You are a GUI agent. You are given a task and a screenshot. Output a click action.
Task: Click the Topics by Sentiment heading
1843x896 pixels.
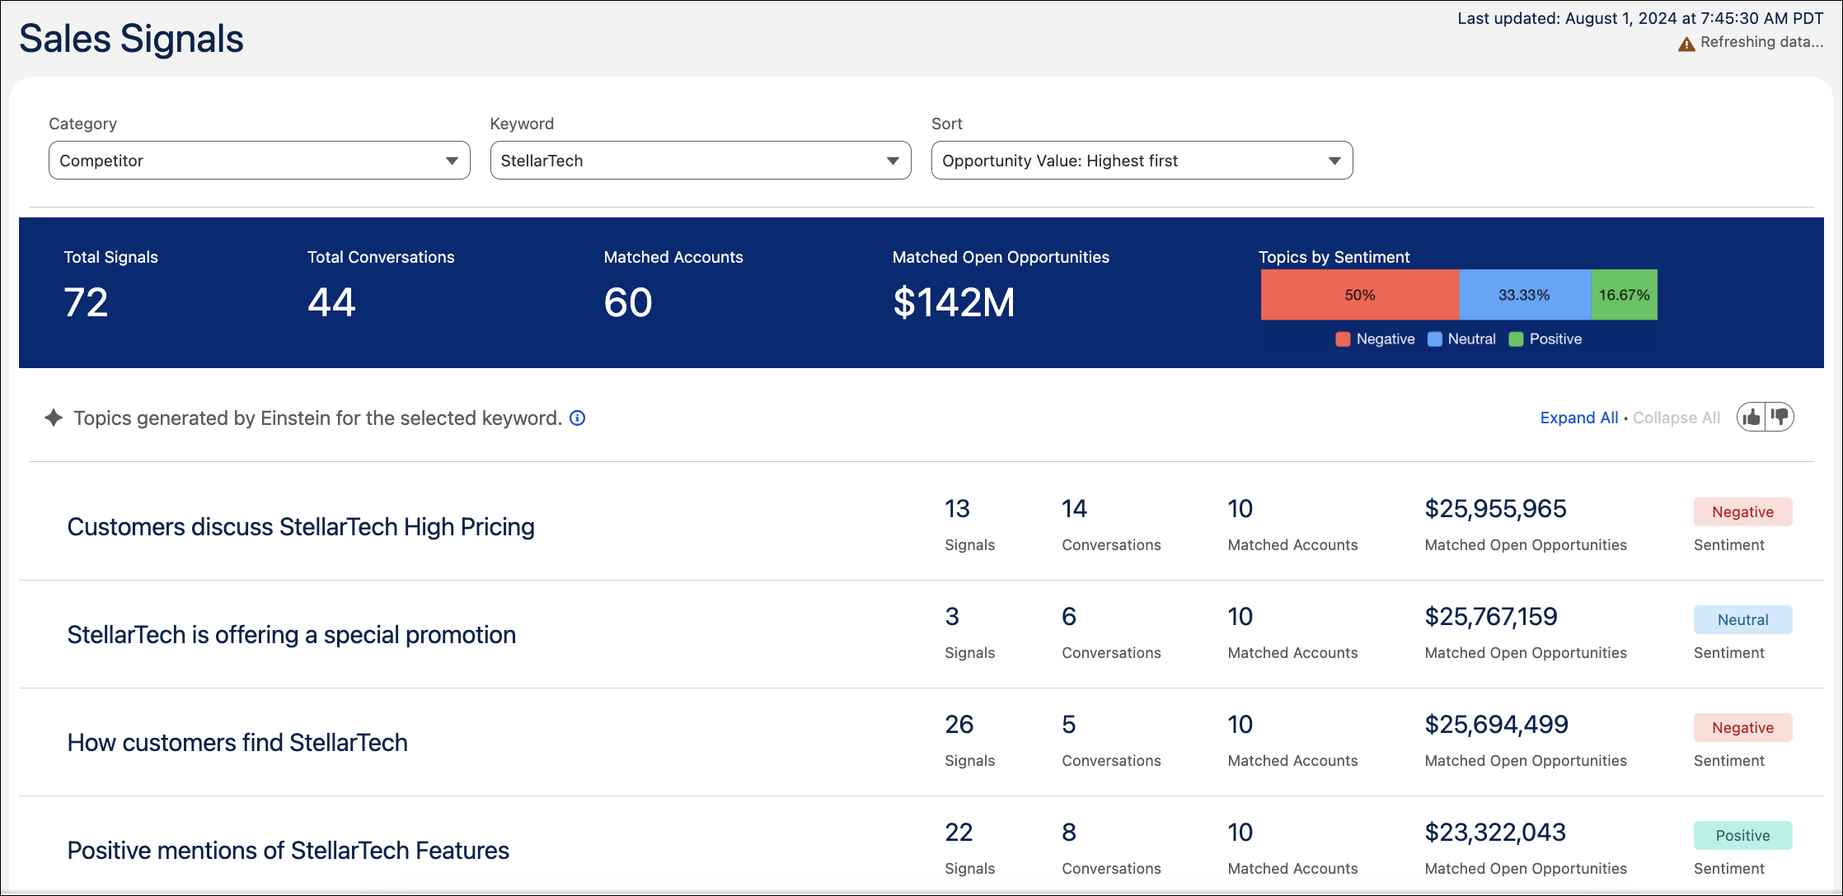[x=1334, y=257]
